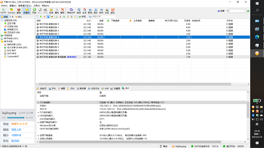Switch to the 服务器 tab
This screenshot has height=148, width=264.
81,88
